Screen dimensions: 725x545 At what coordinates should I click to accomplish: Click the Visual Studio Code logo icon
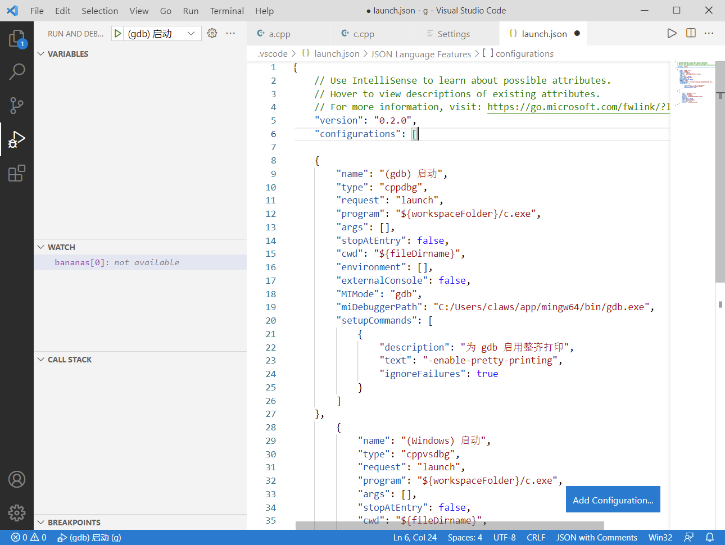click(12, 11)
